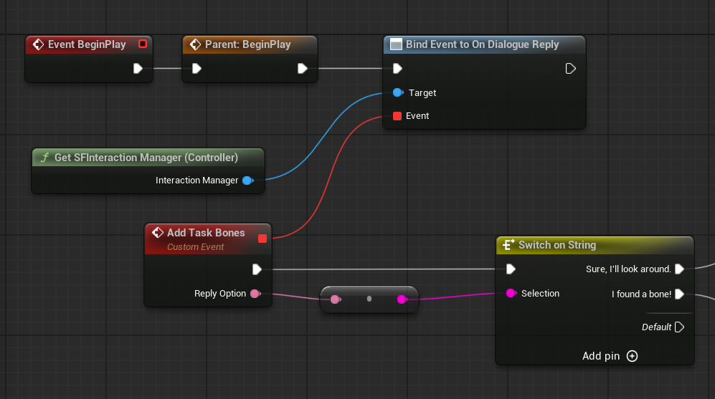Click the Interaction Manager label

click(x=196, y=181)
